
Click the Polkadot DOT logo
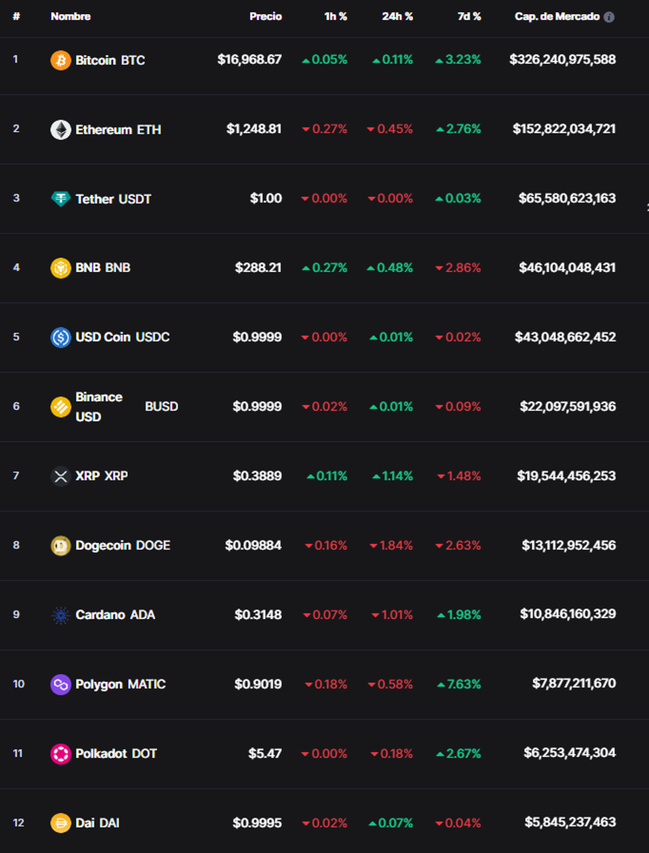[61, 753]
